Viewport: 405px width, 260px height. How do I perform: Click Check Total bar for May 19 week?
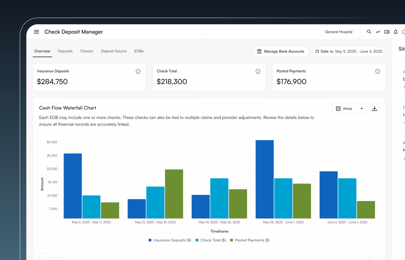(x=219, y=198)
